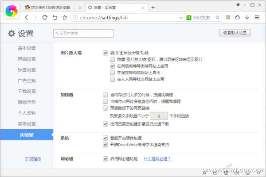
Task: Close the 设置 - 实验室 tab
Action: coord(143,8)
